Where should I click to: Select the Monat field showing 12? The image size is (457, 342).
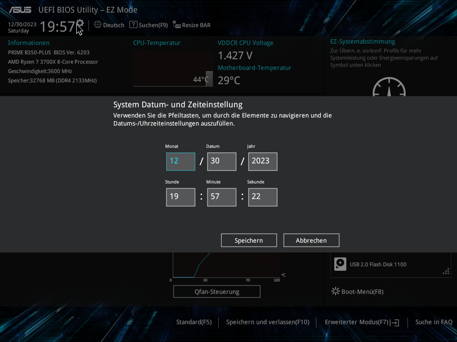click(181, 161)
